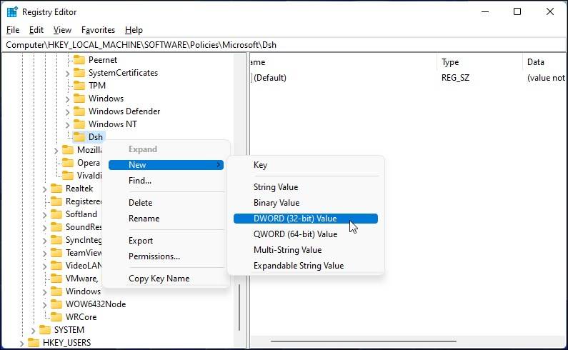Viewport: 568px width, 350px height.
Task: Open the Edit menu
Action: pyautogui.click(x=36, y=30)
